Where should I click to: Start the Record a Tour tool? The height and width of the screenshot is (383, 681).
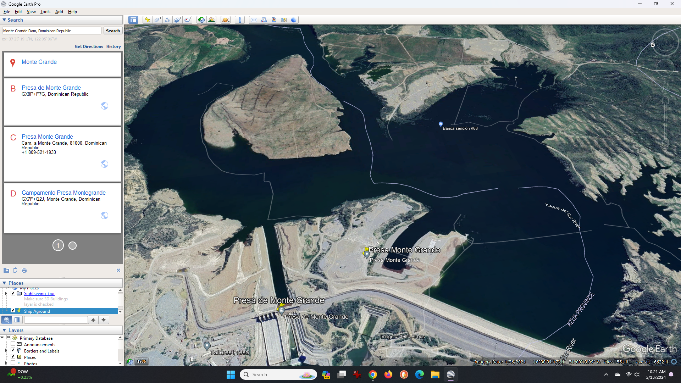(188, 20)
